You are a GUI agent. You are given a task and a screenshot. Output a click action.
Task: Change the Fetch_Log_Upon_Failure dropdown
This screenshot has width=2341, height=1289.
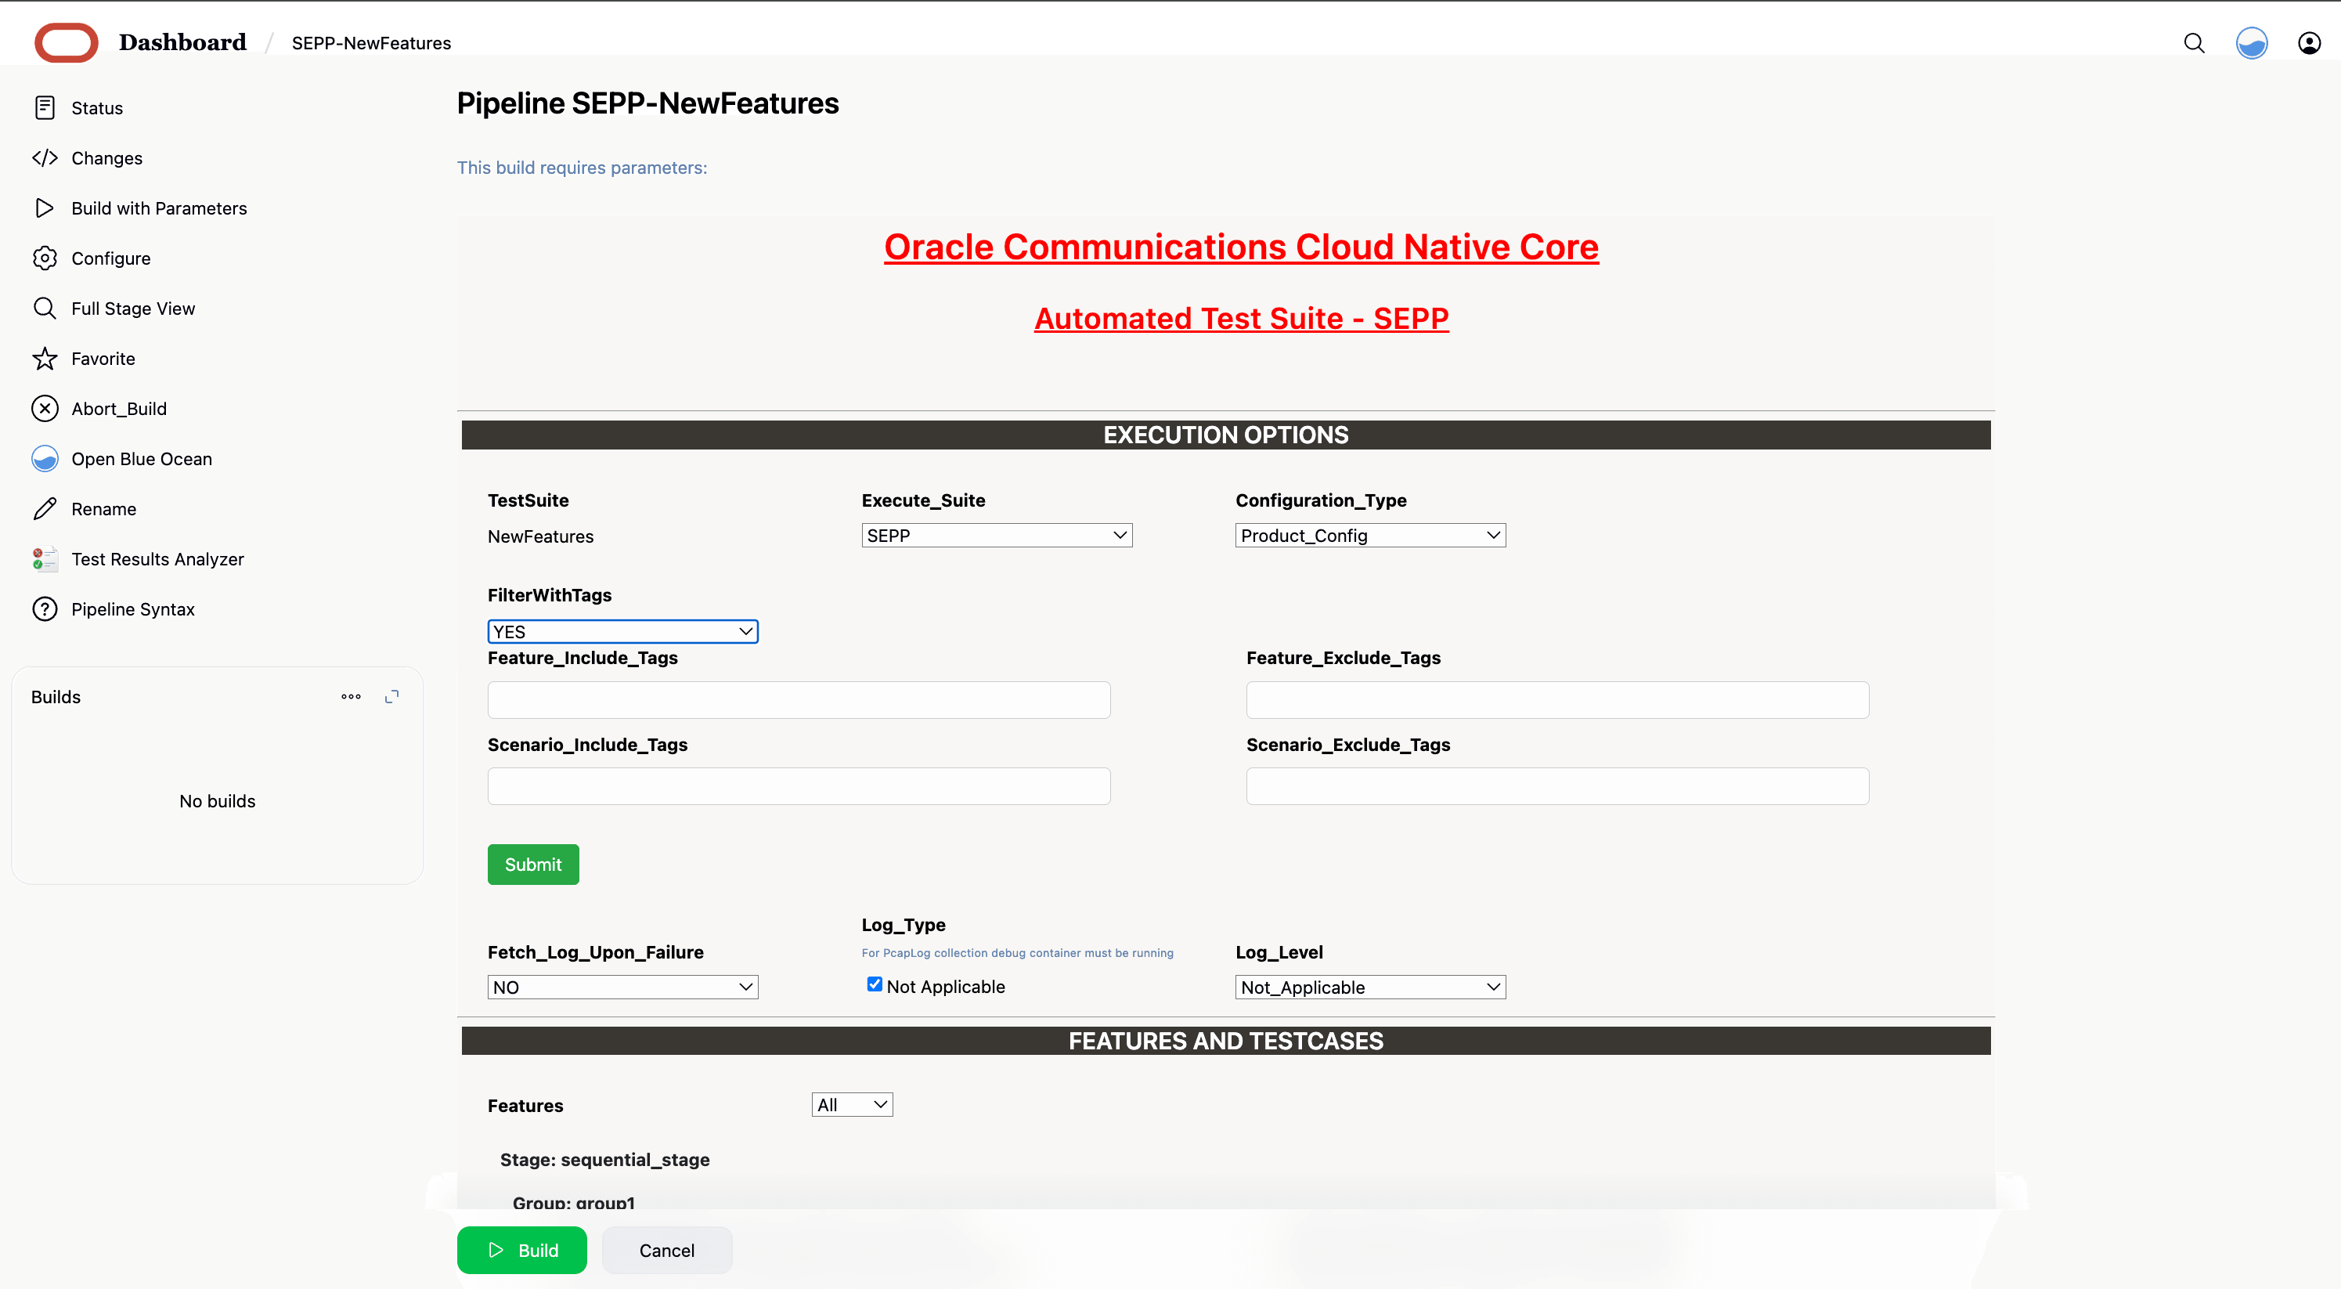[622, 988]
